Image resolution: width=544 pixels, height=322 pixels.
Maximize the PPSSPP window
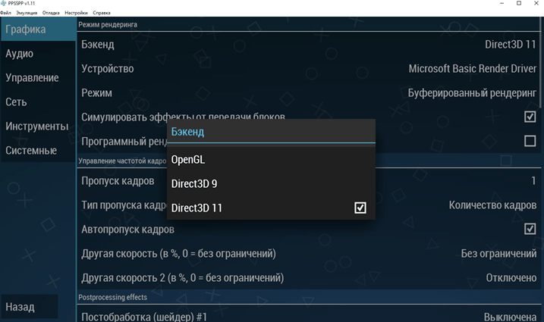[519, 3]
